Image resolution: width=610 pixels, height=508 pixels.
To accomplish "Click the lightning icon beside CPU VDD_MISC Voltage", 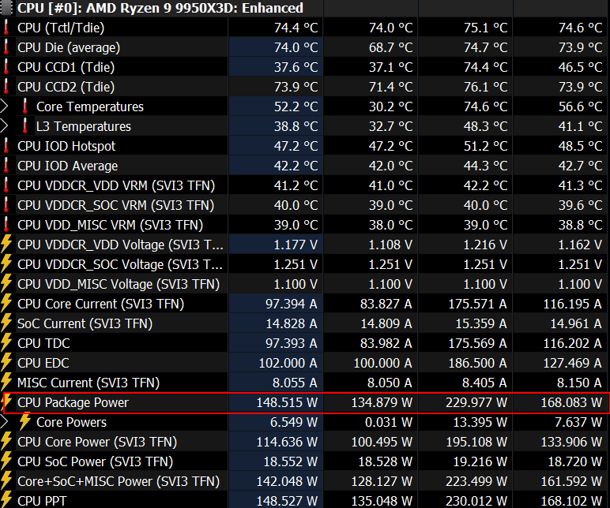I will pyautogui.click(x=6, y=284).
